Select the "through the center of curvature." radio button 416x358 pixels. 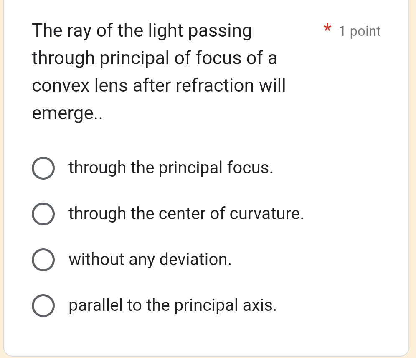pyautogui.click(x=43, y=214)
